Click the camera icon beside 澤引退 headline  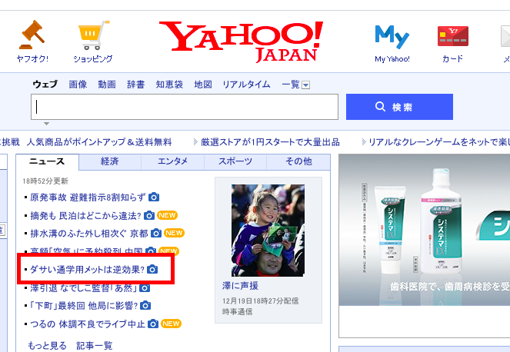[145, 287]
